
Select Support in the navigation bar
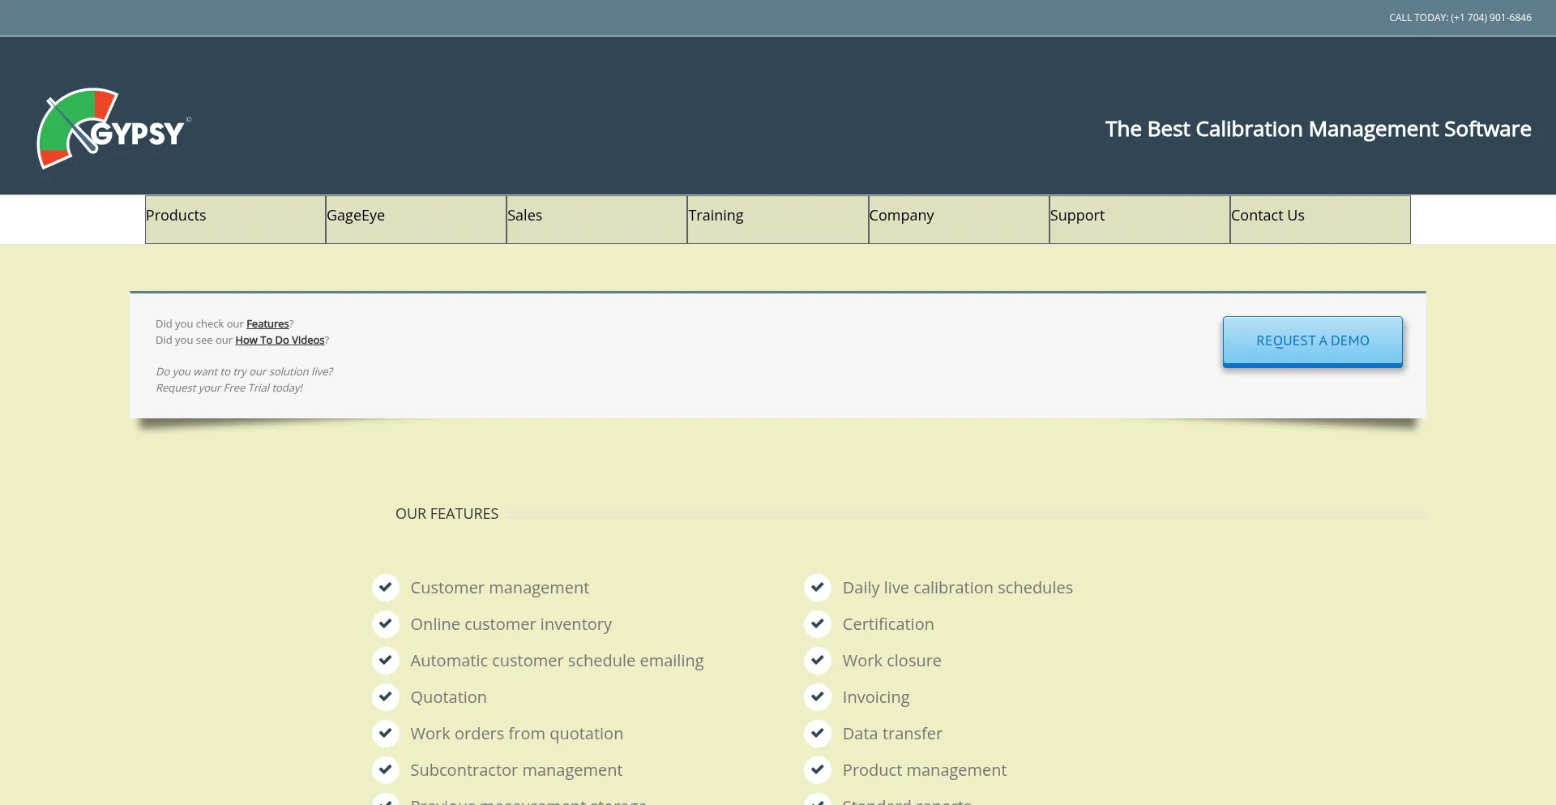(1139, 219)
